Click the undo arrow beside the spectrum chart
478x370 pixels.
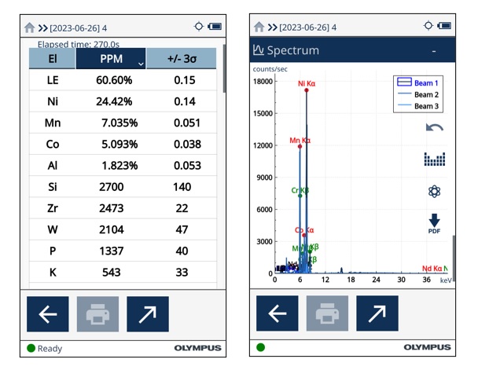(x=434, y=127)
